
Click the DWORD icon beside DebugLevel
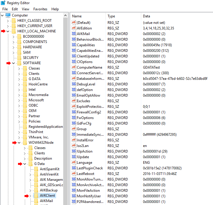coord(74,84)
